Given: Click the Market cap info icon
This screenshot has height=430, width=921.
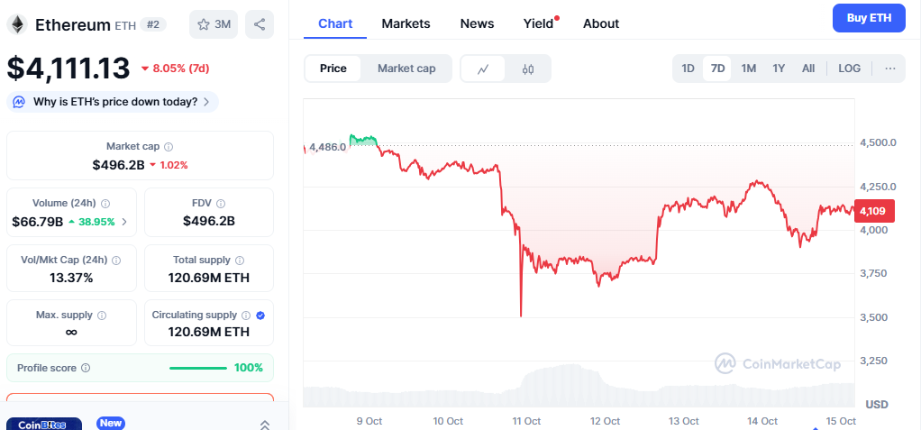Looking at the screenshot, I should 169,146.
